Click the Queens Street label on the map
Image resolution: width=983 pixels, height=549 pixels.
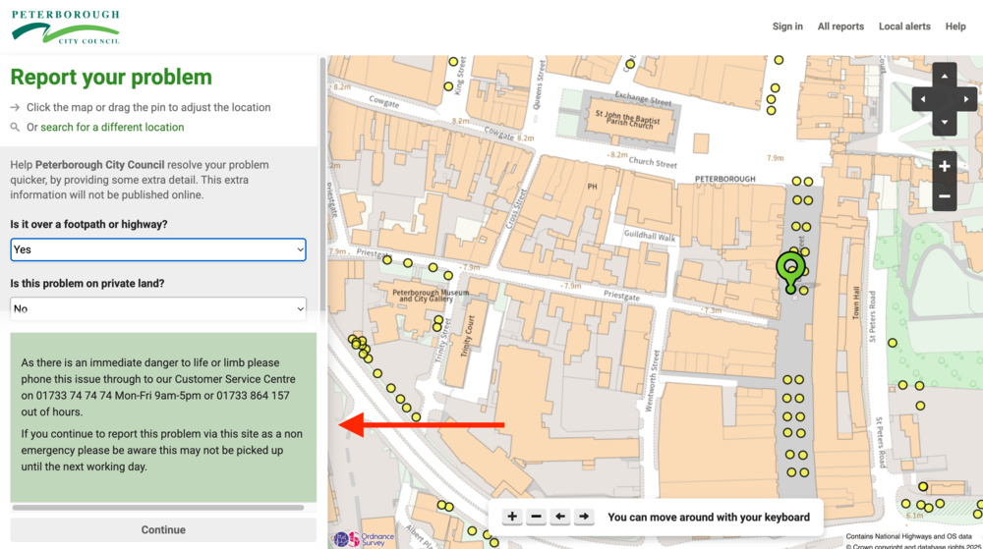539,85
